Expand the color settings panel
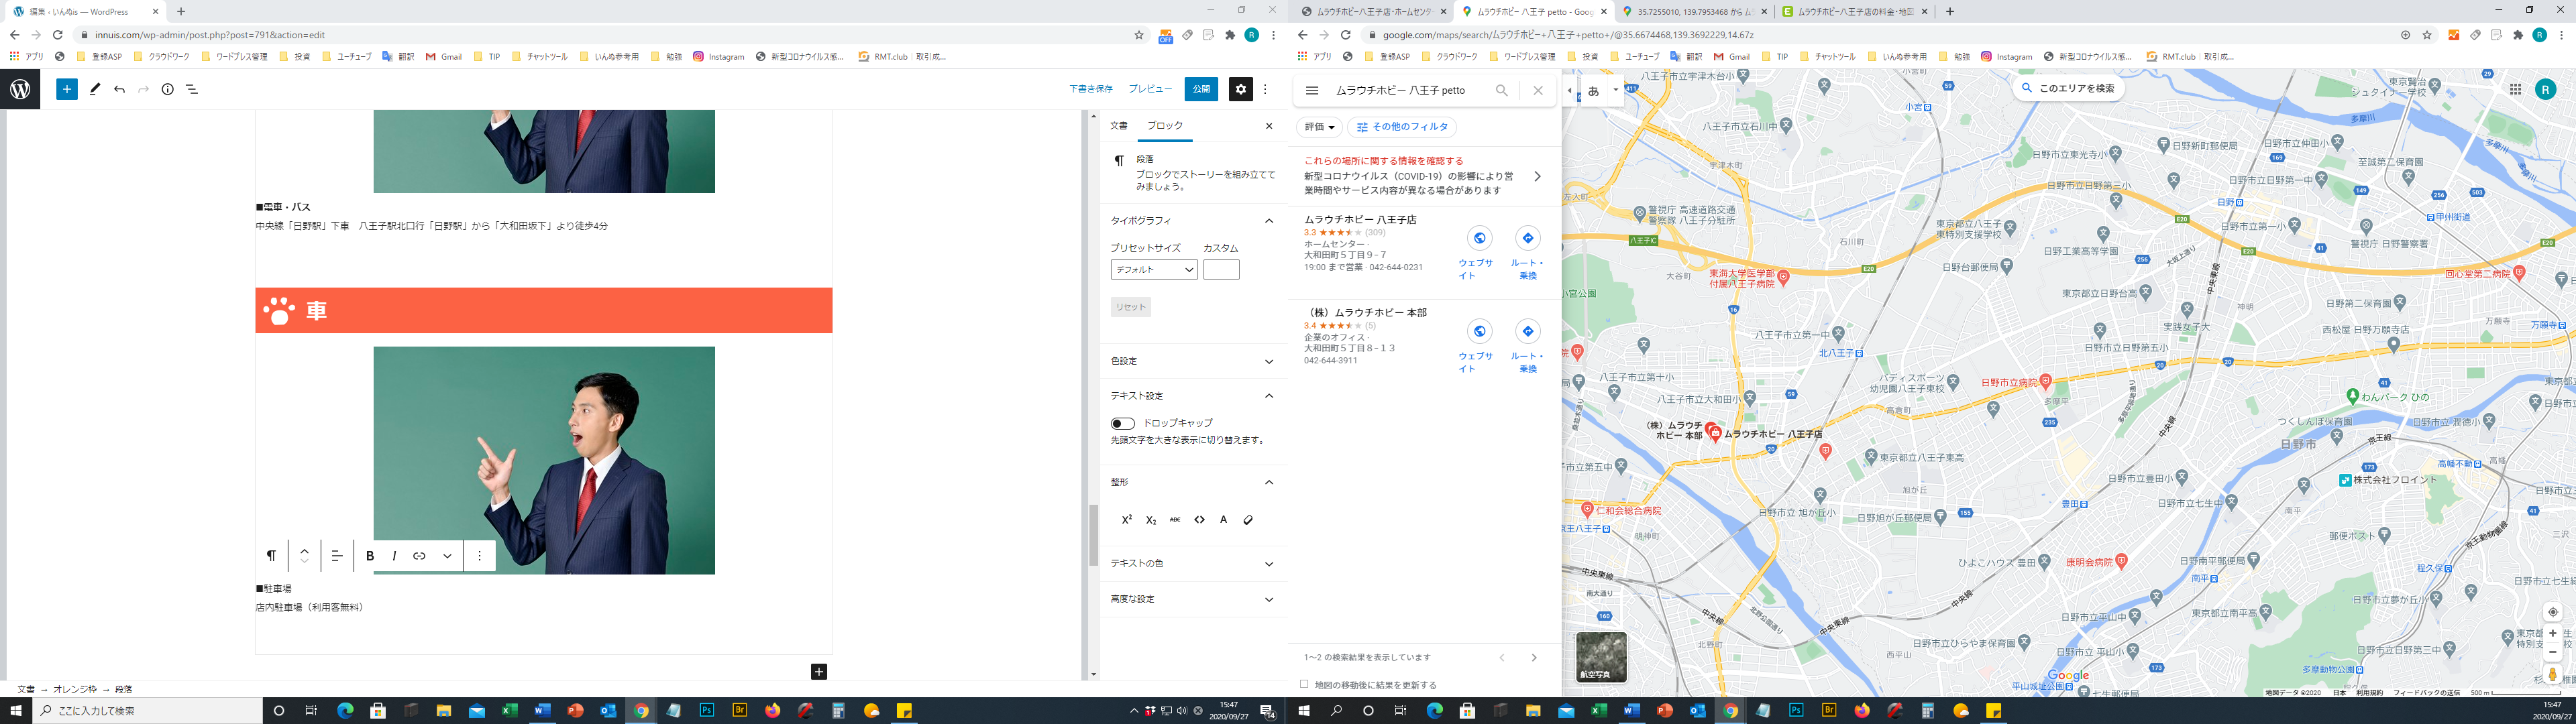 [1269, 362]
